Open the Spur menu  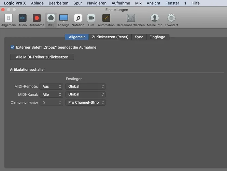(x=77, y=3)
